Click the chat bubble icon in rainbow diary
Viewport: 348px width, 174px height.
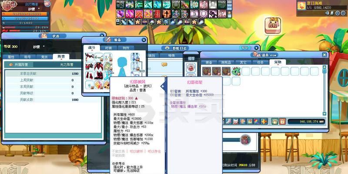pos(164,64)
